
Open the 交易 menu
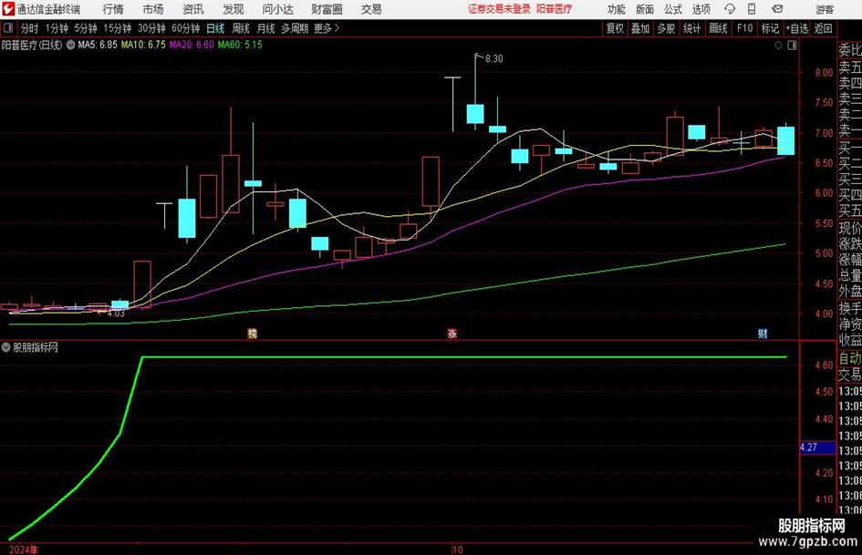point(371,9)
